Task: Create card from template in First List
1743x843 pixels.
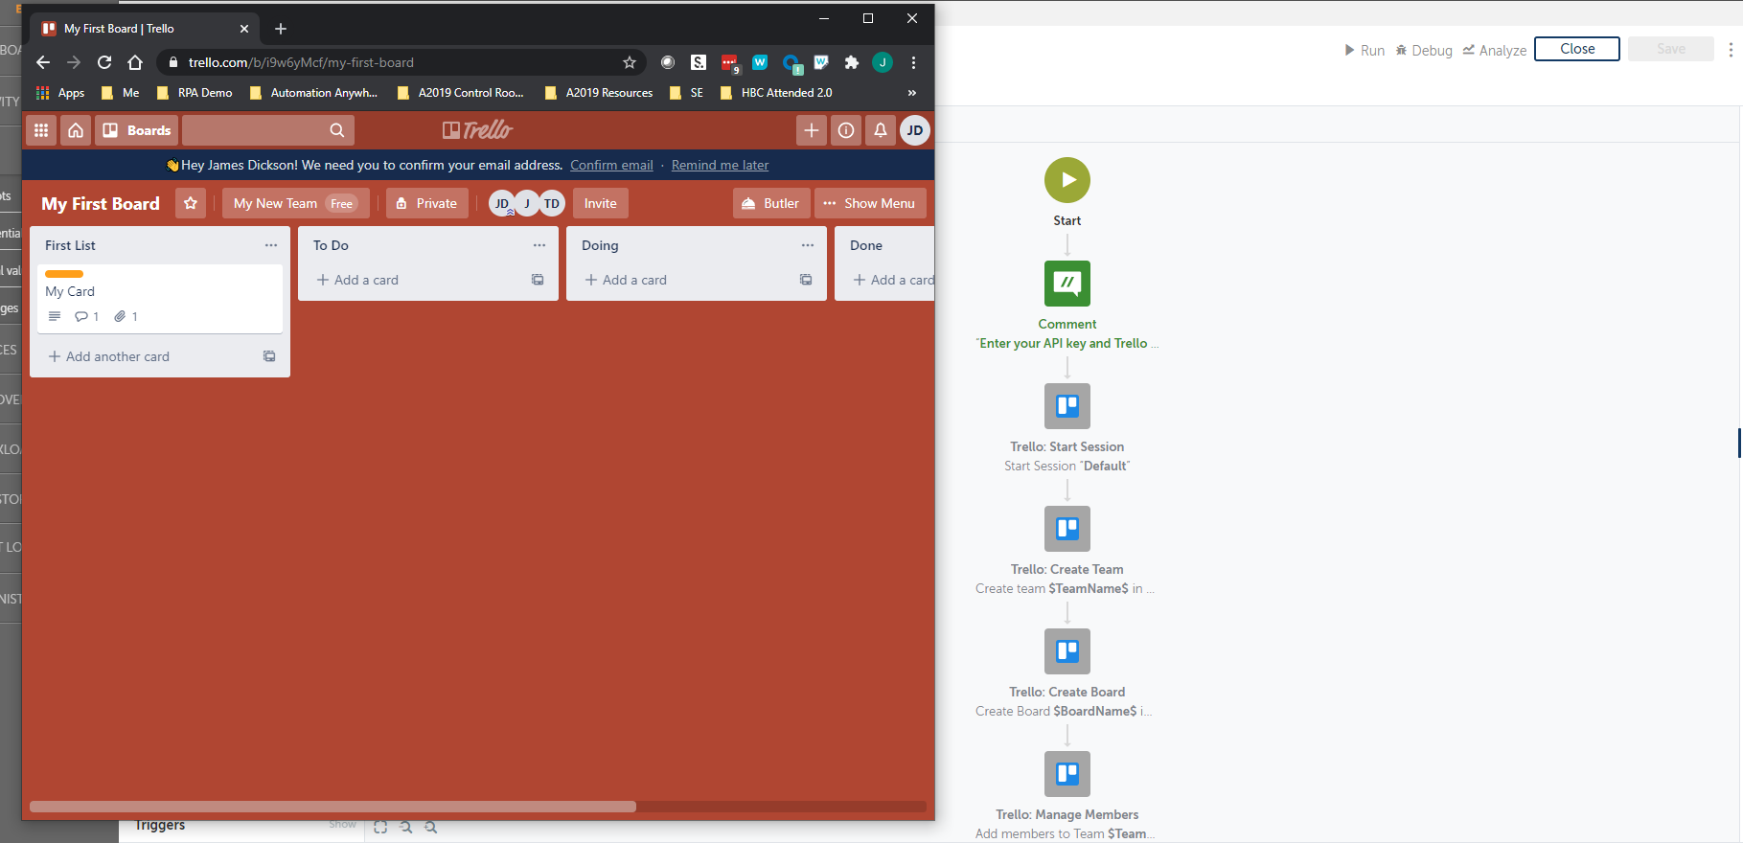Action: pos(269,356)
